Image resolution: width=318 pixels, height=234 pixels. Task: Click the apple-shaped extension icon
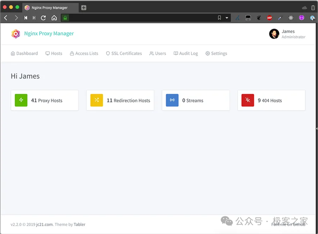(x=259, y=18)
